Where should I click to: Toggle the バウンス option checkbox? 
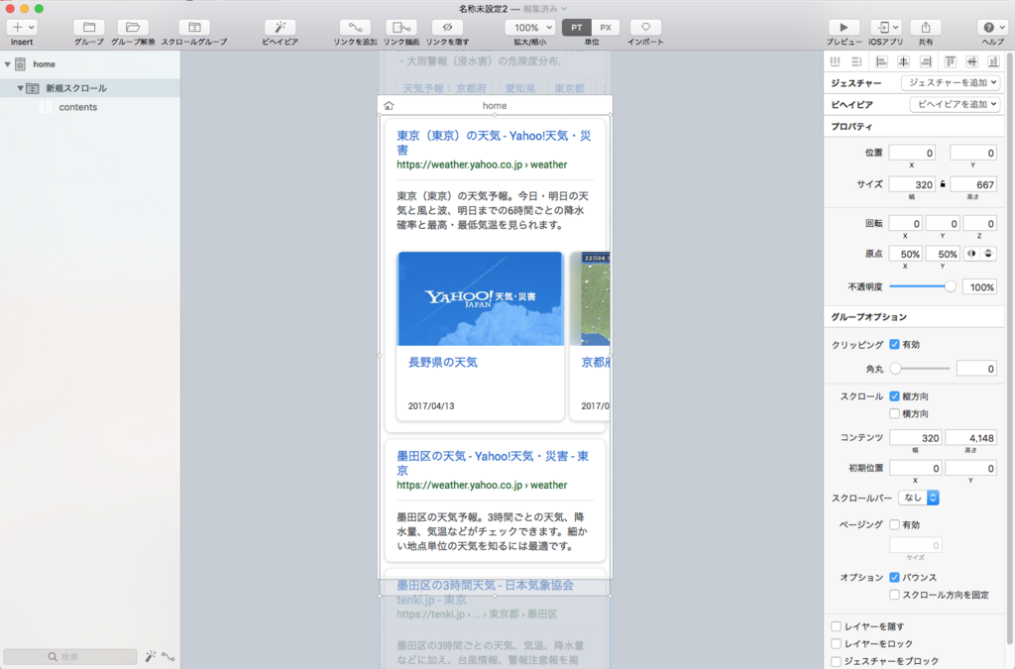point(895,577)
